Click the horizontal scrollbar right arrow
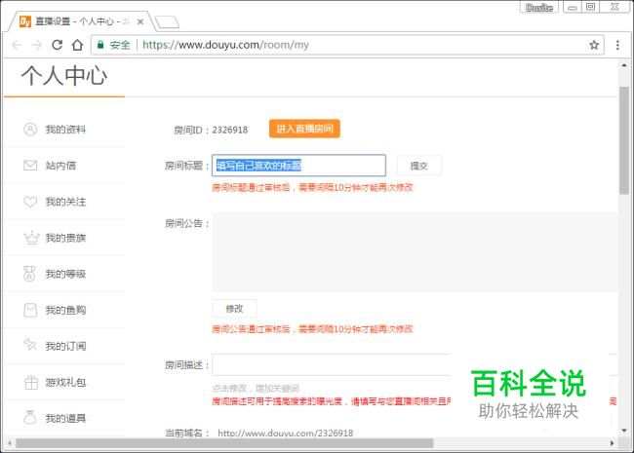This screenshot has height=453, width=634. tap(612, 443)
